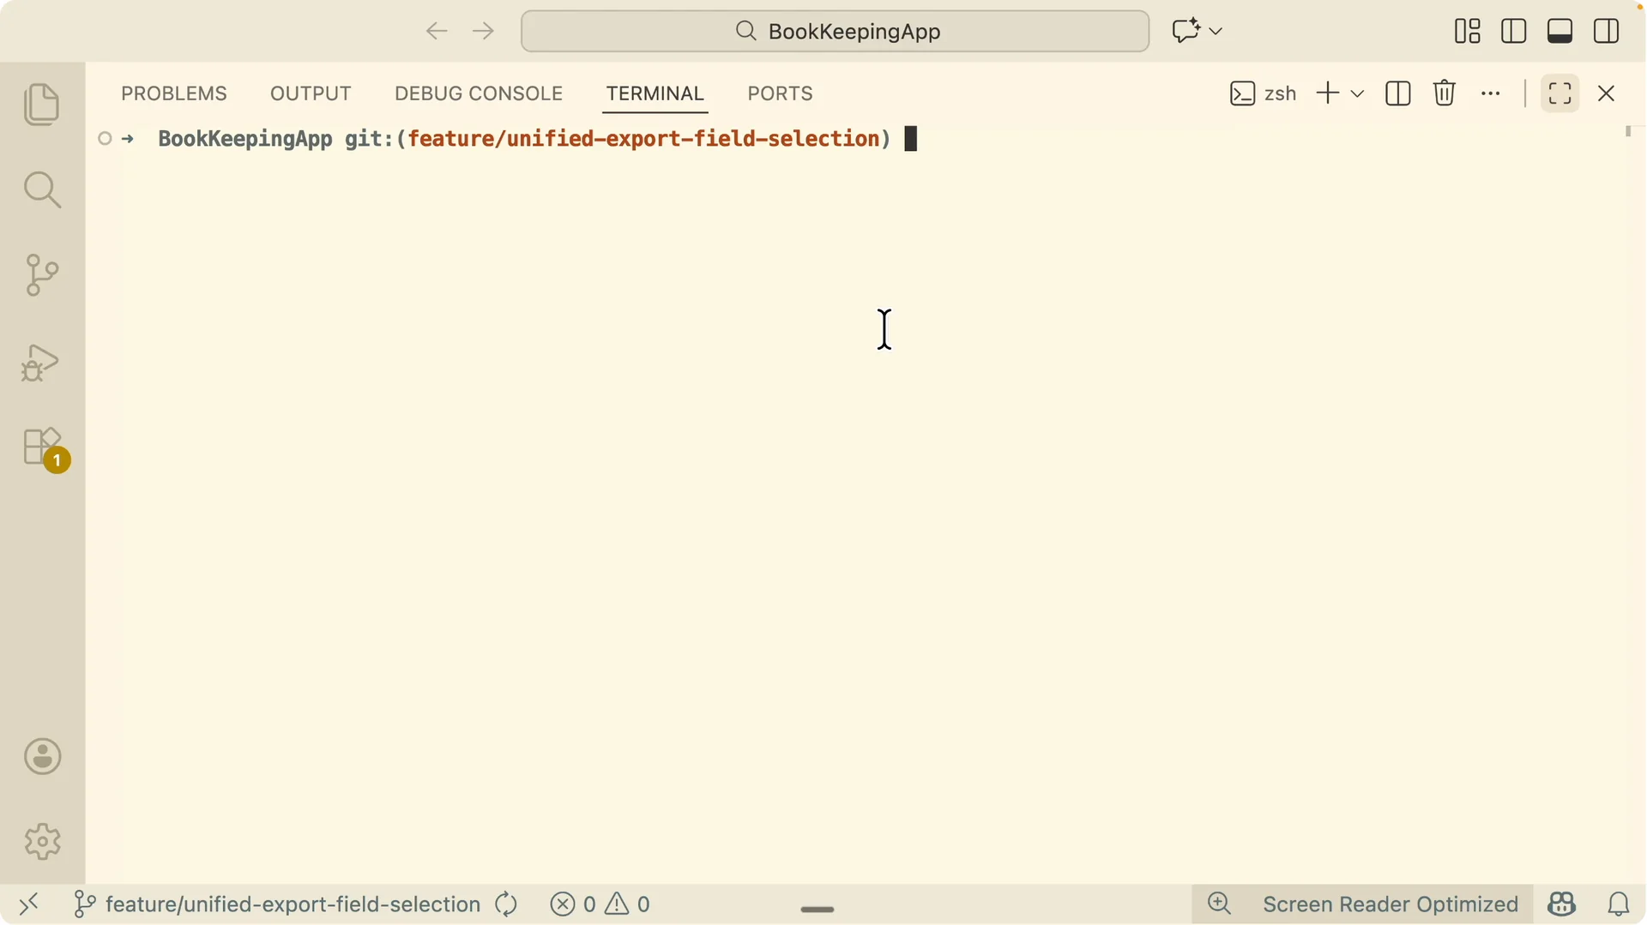This screenshot has width=1647, height=925.
Task: Open the launch profile dropdown chevron
Action: [x=1357, y=93]
